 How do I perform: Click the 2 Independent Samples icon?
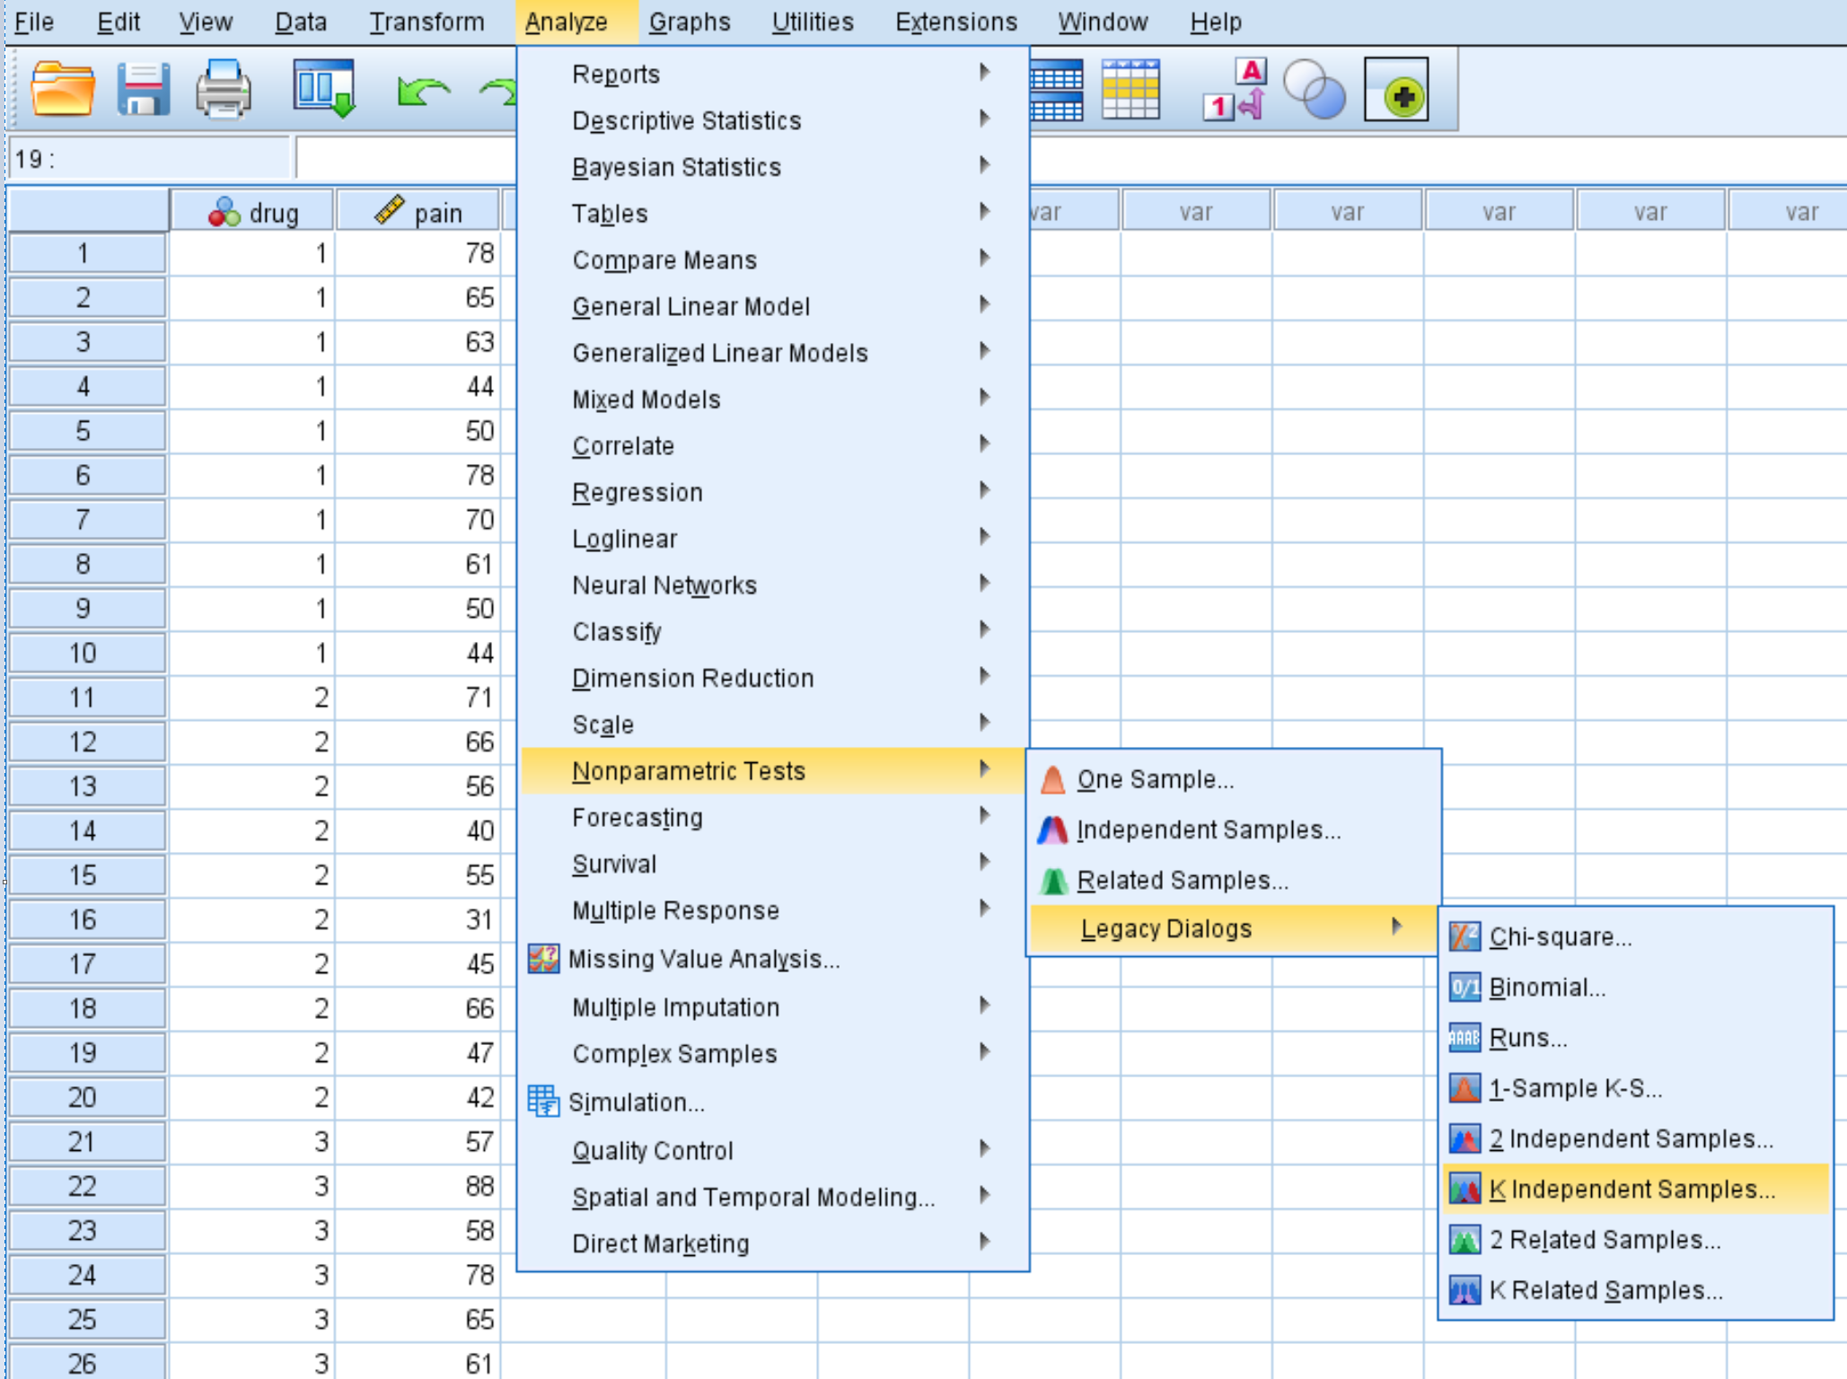click(1464, 1138)
